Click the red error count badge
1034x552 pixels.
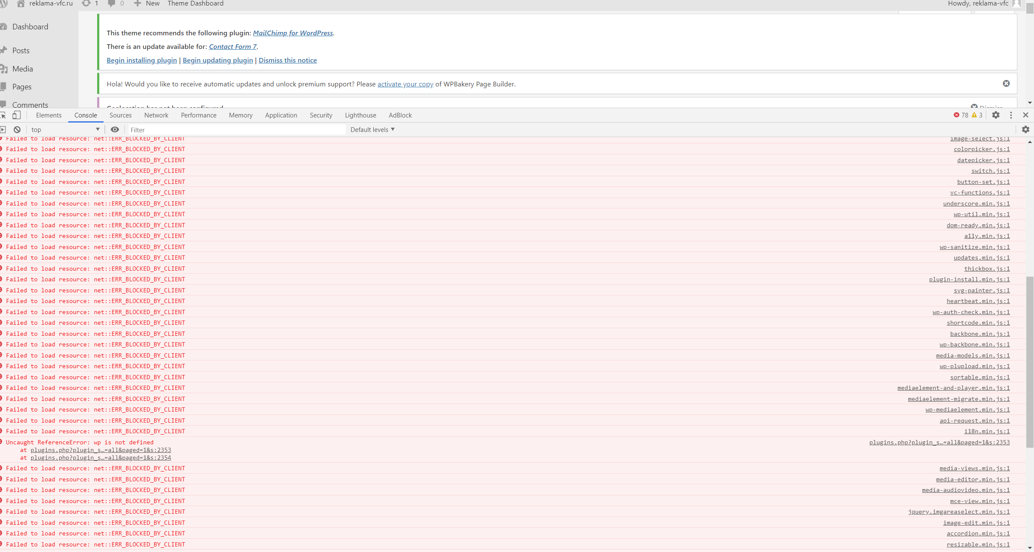[x=961, y=115]
